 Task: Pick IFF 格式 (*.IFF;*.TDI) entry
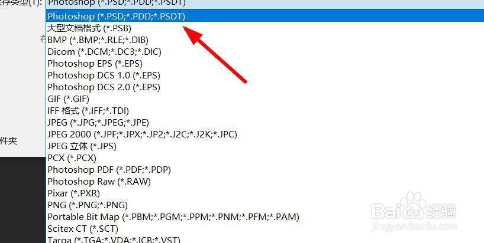pos(265,111)
